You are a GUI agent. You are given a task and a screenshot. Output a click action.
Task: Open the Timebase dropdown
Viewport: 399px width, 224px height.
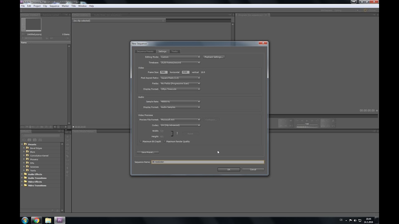tap(180, 63)
